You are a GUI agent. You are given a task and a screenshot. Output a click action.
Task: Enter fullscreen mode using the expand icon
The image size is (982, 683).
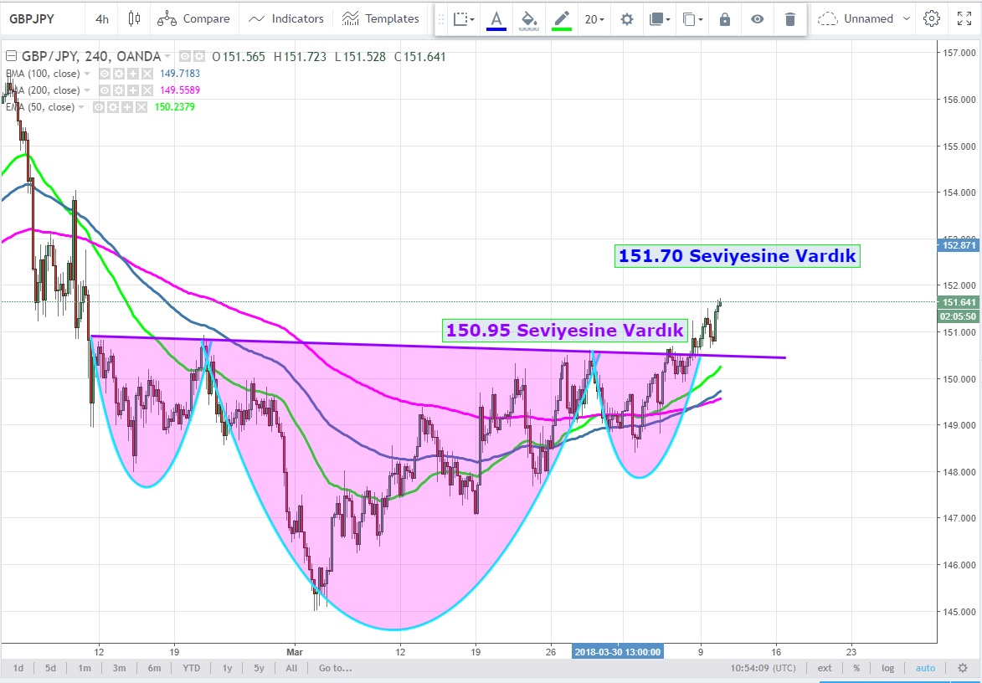click(964, 18)
